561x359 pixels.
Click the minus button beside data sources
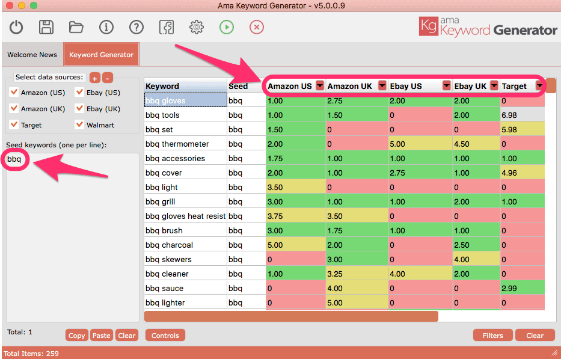point(108,78)
